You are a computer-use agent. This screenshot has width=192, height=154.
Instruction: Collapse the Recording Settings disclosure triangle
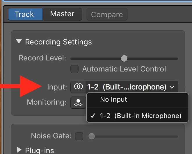point(19,42)
